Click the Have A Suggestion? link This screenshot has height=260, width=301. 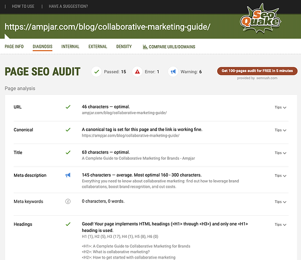[x=68, y=7]
